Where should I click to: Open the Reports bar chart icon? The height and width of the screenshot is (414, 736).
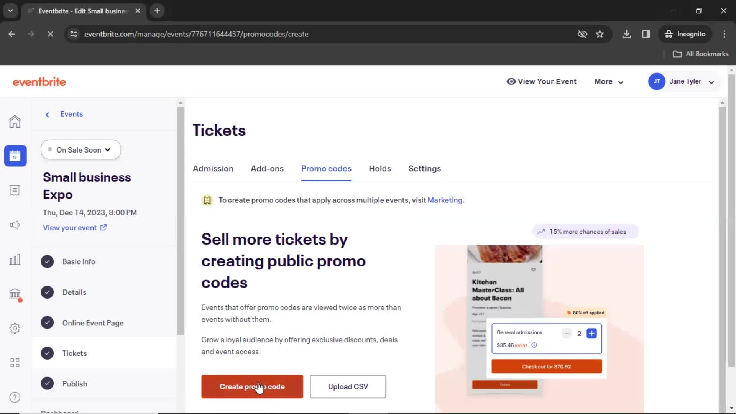coord(15,260)
